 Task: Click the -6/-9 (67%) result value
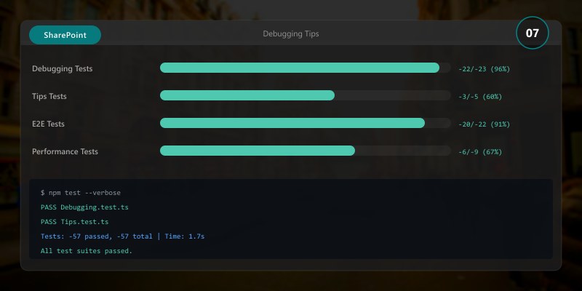(480, 152)
